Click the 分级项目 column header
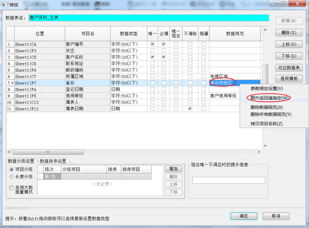309x228 pixels. tap(84, 169)
